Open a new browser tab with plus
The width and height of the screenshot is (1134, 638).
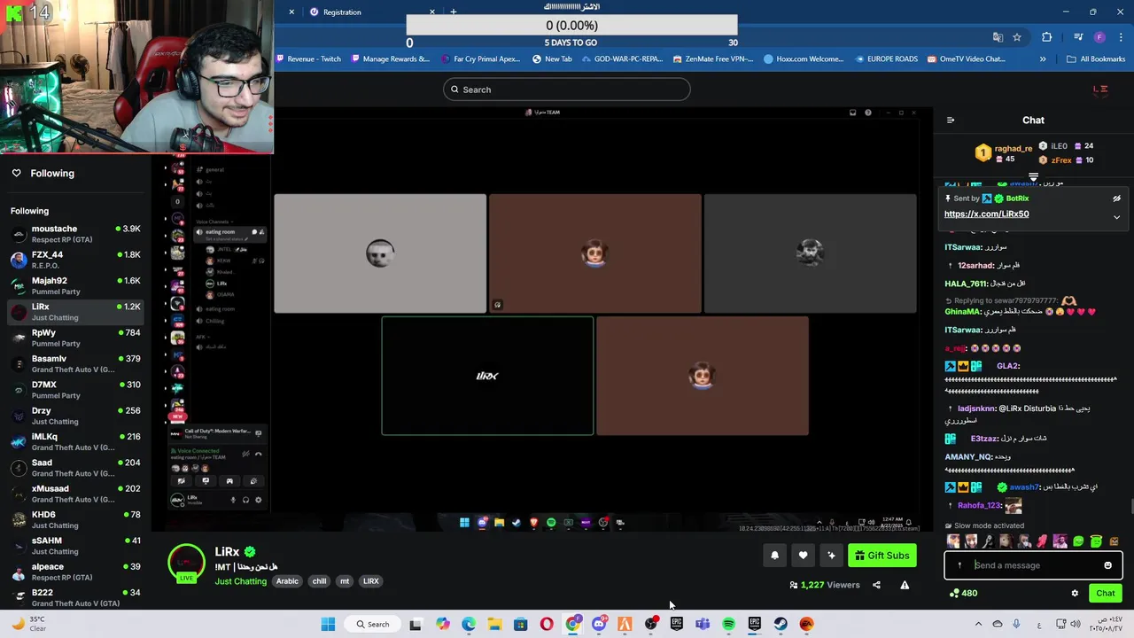click(x=454, y=12)
